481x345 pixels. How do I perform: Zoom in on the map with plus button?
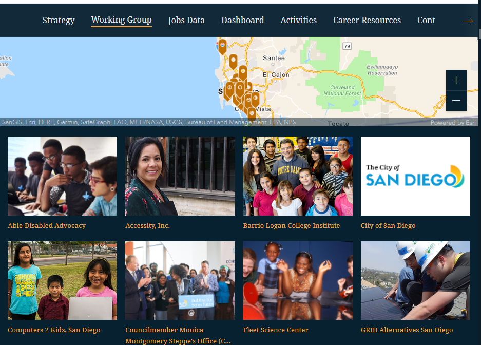click(456, 80)
